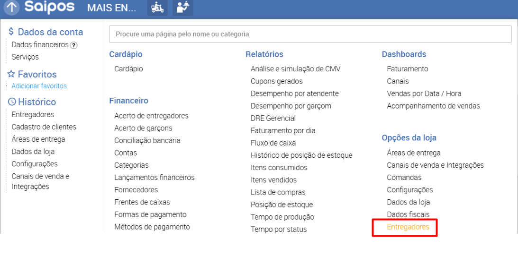Click the Cardápio category heading
Image resolution: width=518 pixels, height=256 pixels.
tap(126, 54)
